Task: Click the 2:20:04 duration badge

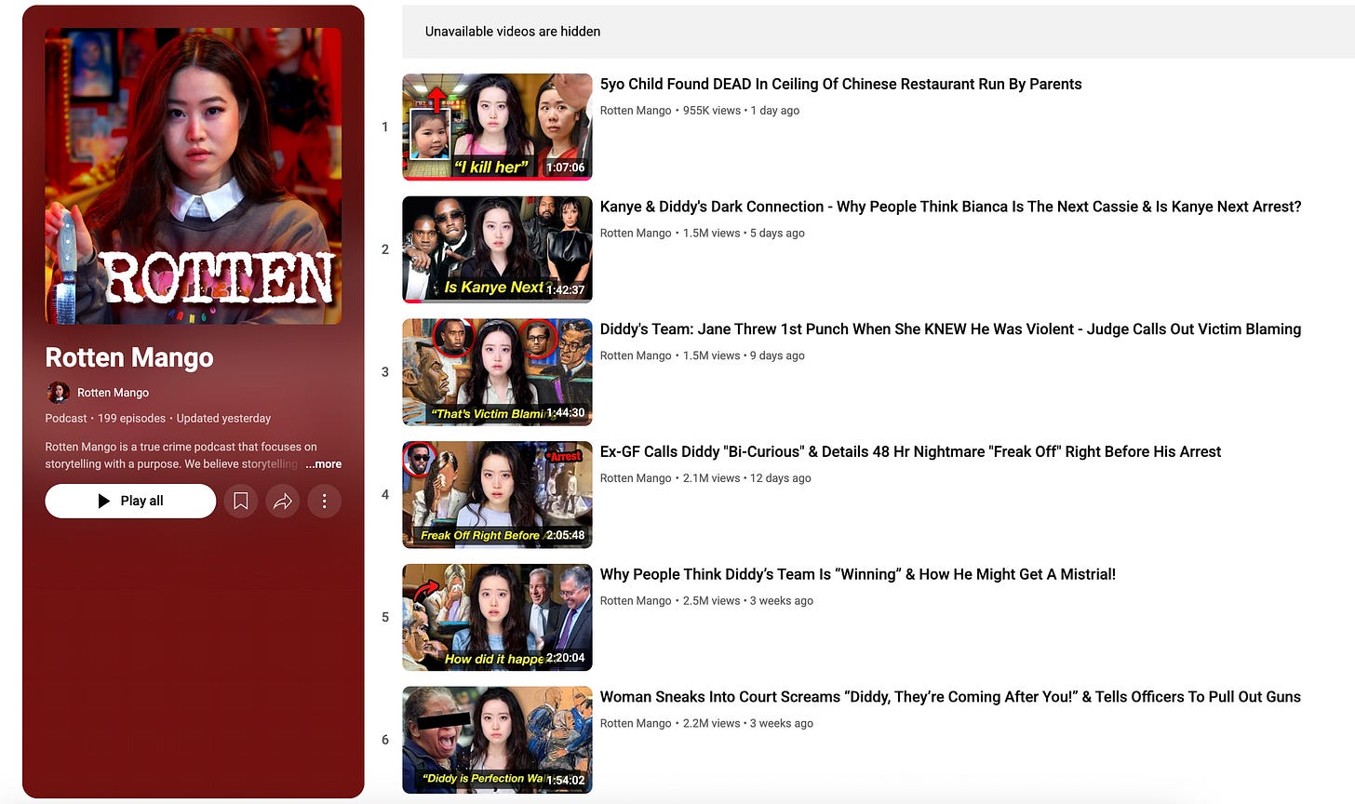Action: [566, 658]
